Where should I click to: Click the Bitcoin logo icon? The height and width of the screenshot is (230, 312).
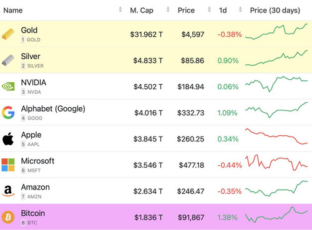click(8, 217)
